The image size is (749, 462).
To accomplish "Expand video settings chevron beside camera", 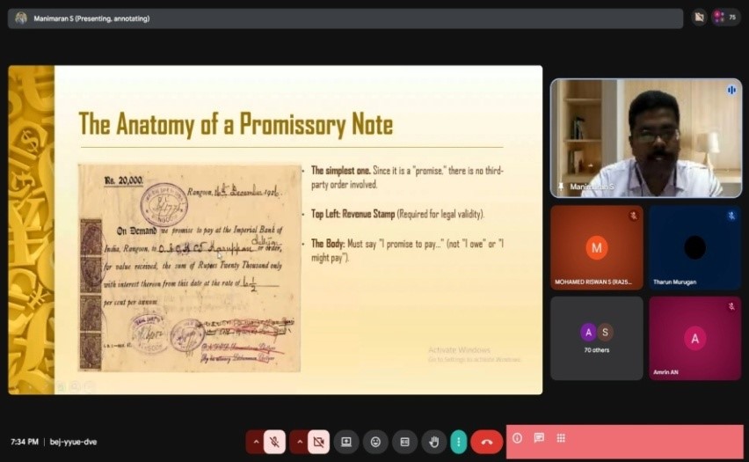I will tap(300, 442).
